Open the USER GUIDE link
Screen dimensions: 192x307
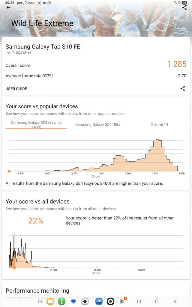16,89
